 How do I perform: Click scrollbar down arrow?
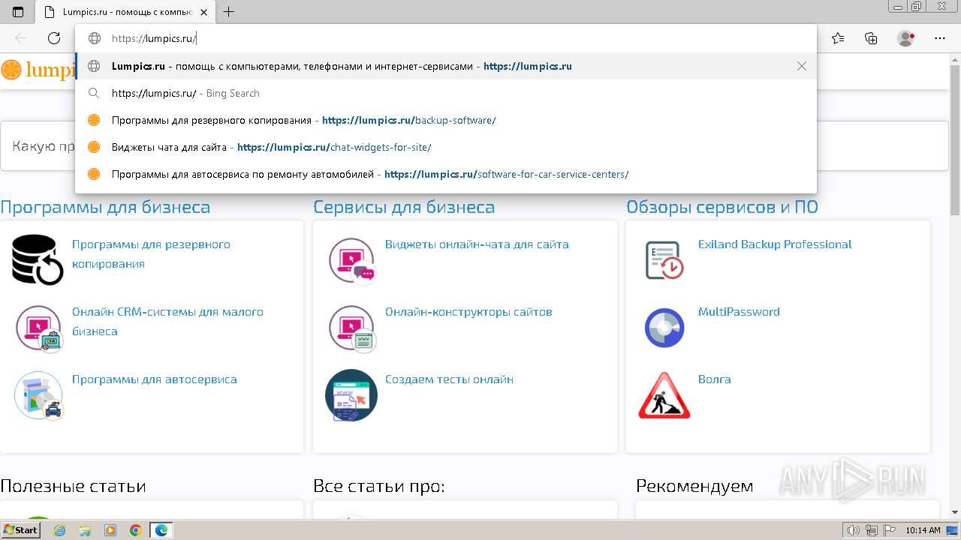tap(955, 512)
